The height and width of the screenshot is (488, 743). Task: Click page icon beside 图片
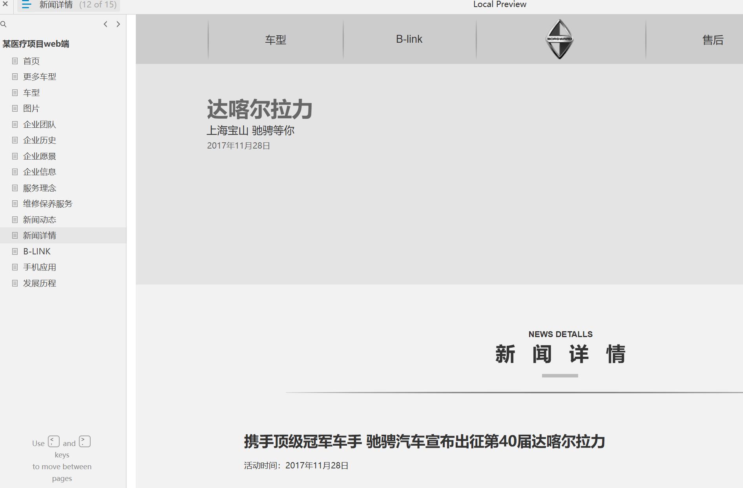pyautogui.click(x=15, y=108)
